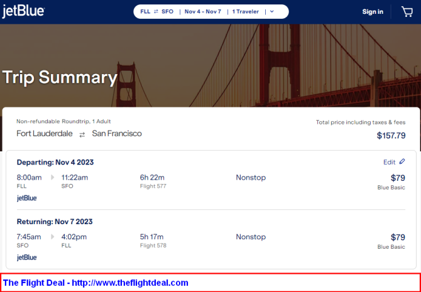Open the shopping cart icon

click(407, 12)
